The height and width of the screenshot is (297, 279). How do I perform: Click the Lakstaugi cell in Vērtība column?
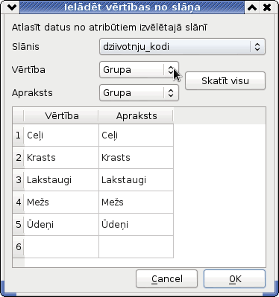(x=61, y=180)
